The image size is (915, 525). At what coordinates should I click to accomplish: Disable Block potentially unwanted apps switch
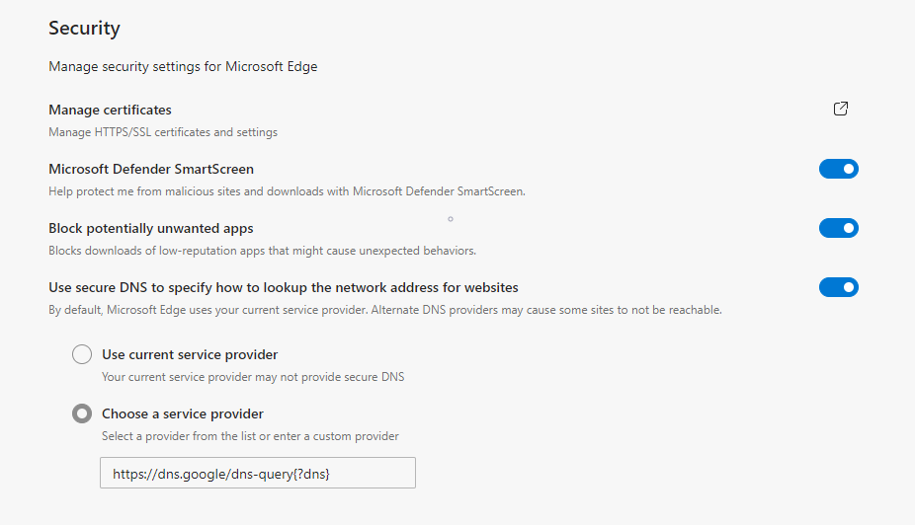838,229
